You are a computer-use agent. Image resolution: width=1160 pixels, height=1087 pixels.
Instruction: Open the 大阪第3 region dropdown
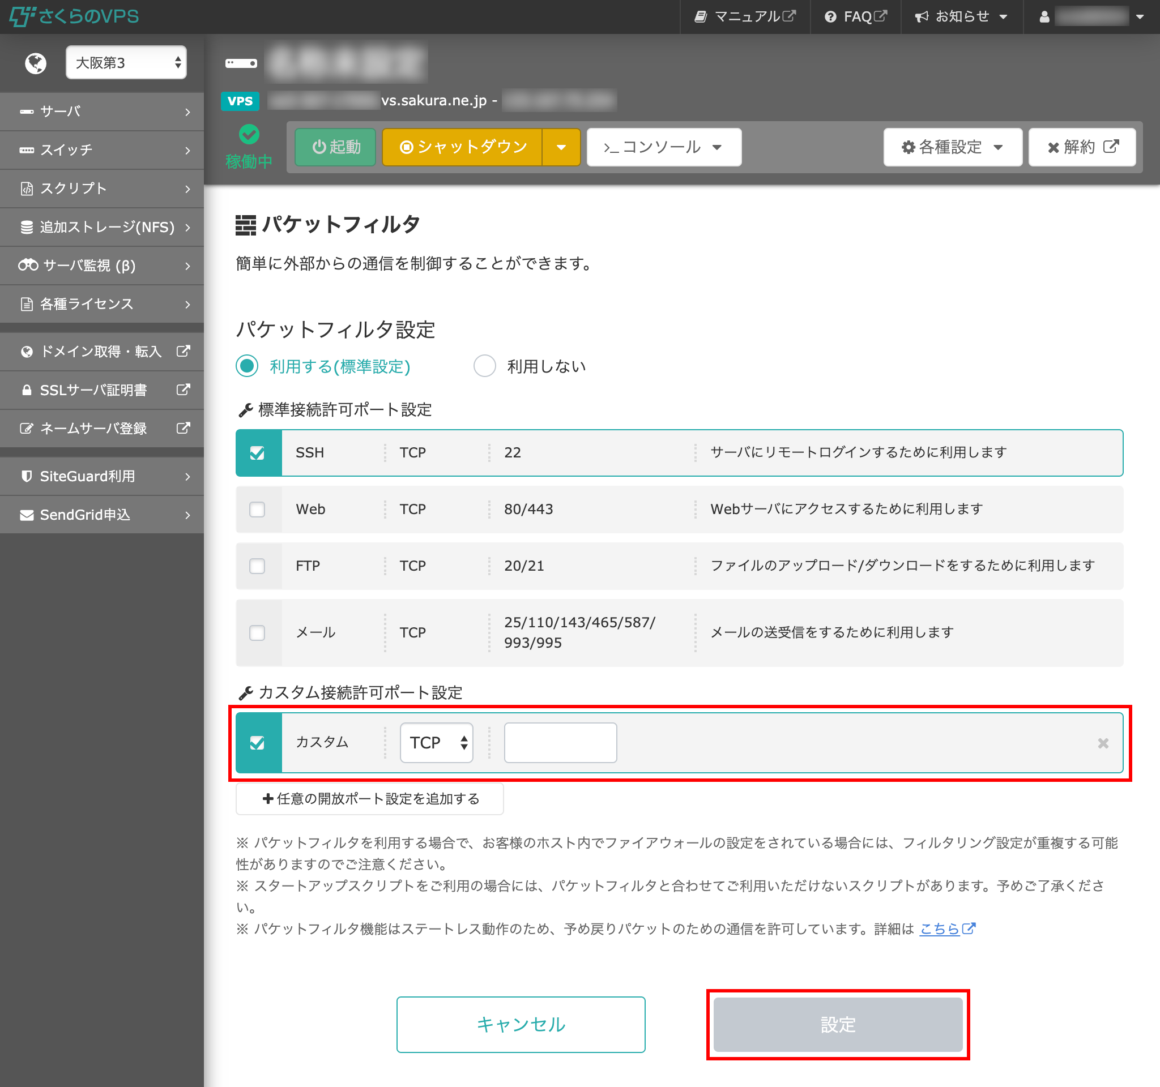[x=126, y=62]
